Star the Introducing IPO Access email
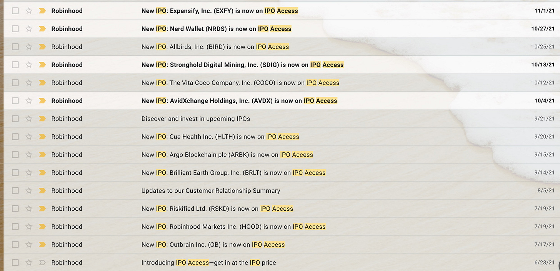This screenshot has height=271, width=560. (x=29, y=263)
